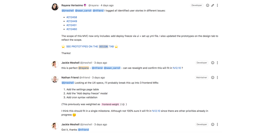Follow the SEE PROTOTYPES ON THE DESIGN TAB link
This screenshot has height=133, width=270.
pyautogui.click(x=90, y=46)
